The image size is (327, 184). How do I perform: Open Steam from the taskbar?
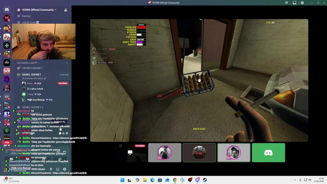[x=205, y=180]
